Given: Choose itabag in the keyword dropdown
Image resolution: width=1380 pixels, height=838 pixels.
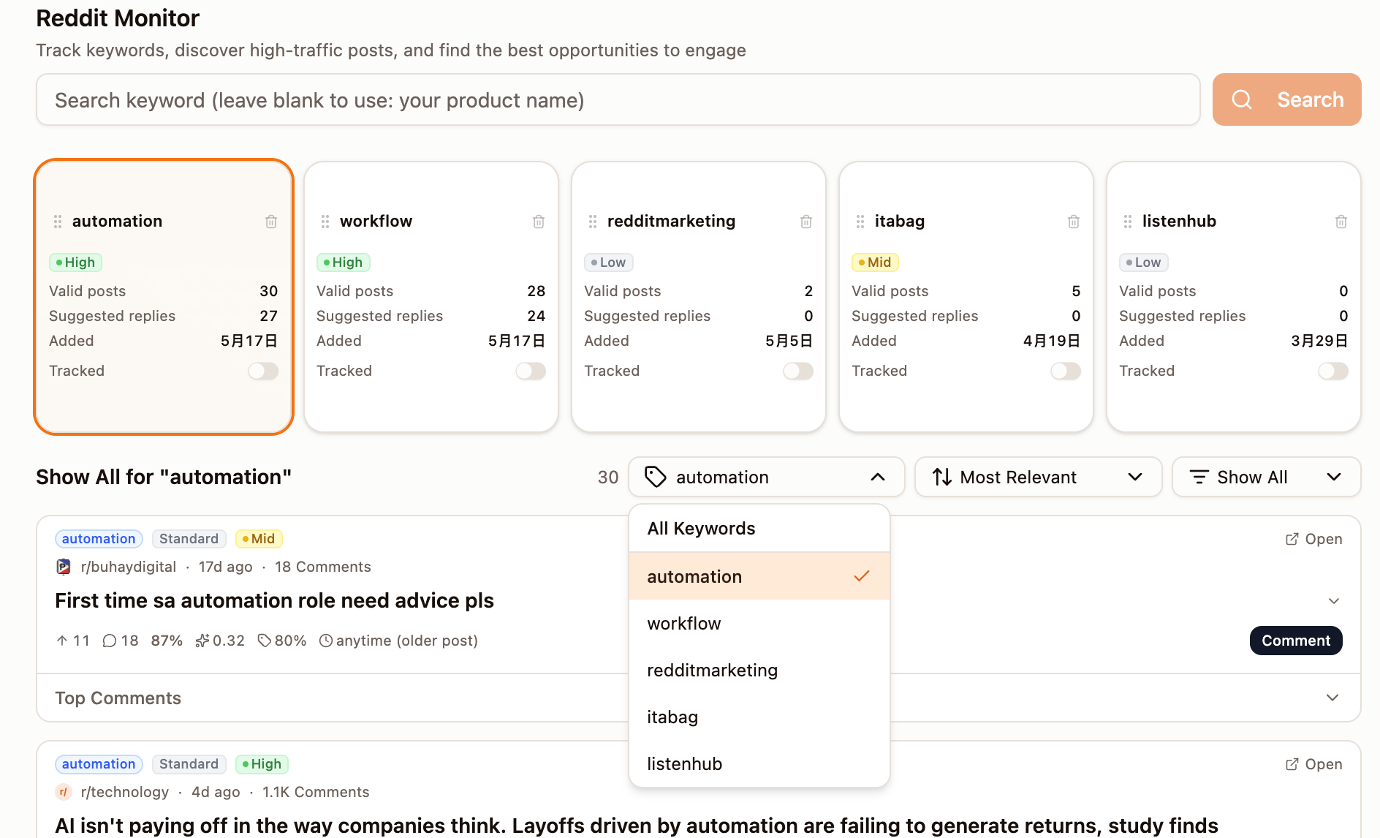Looking at the screenshot, I should pyautogui.click(x=759, y=717).
